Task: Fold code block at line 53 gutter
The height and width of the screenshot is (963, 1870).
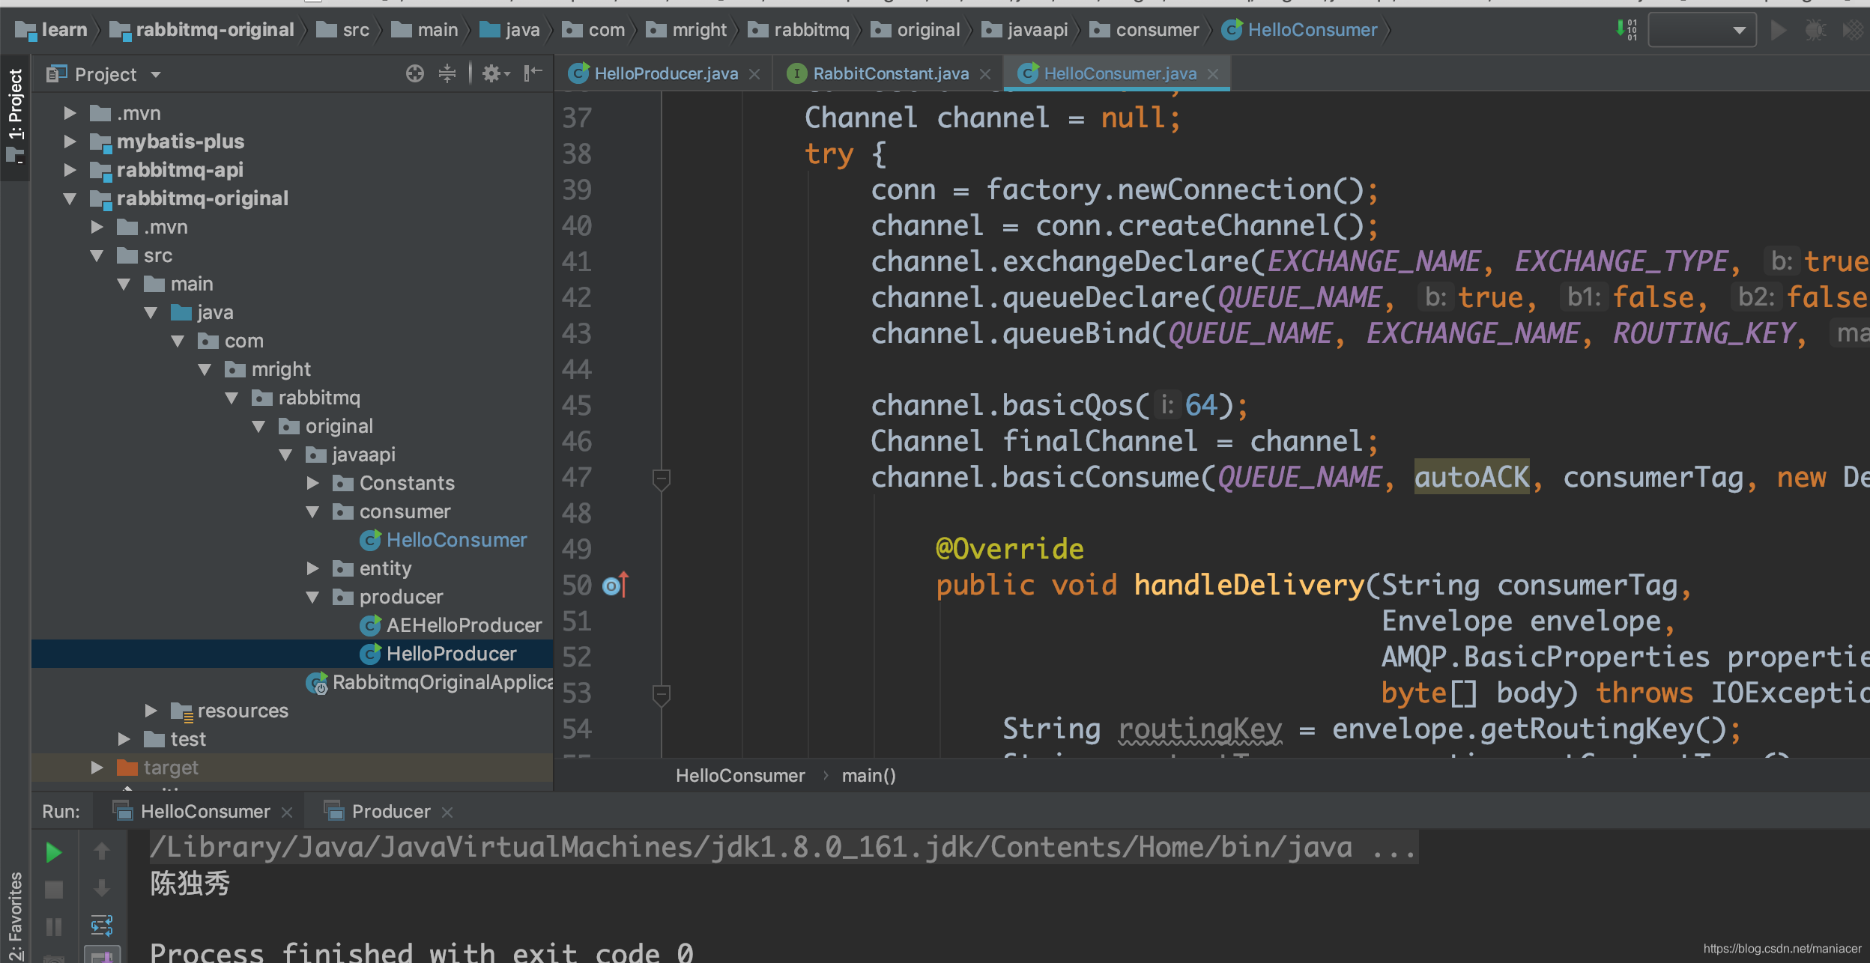Action: coord(661,694)
